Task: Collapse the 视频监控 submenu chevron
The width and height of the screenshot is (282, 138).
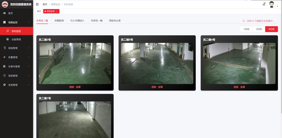Action: point(29,22)
